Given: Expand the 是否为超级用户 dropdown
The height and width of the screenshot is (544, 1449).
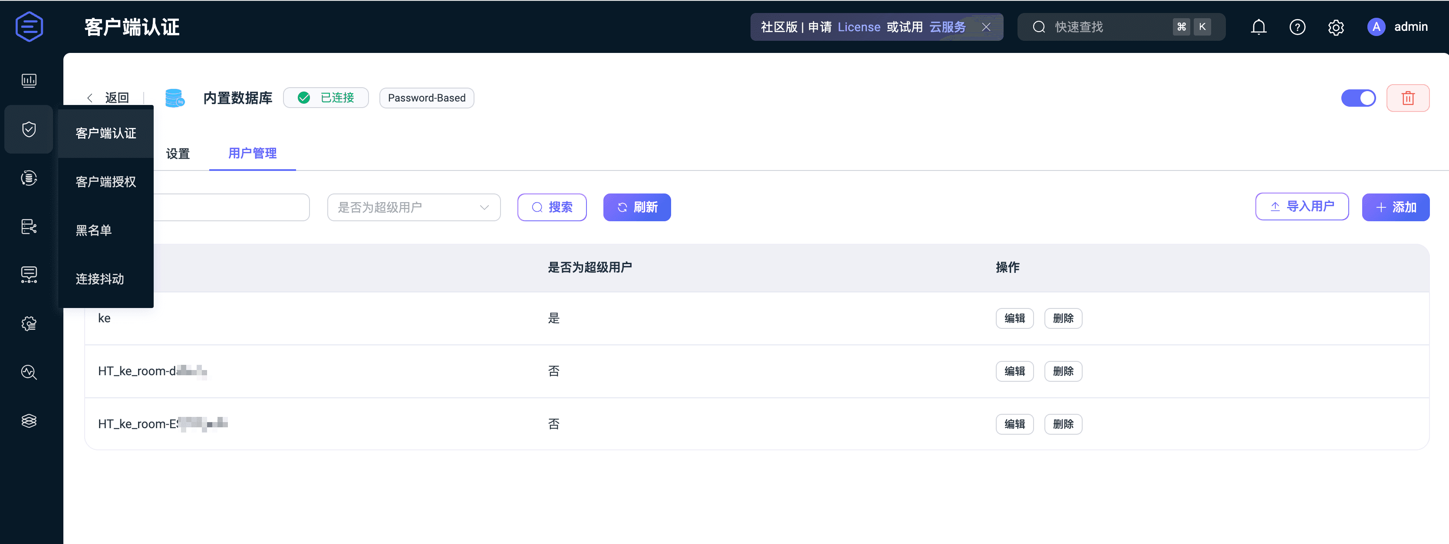Looking at the screenshot, I should click(413, 207).
